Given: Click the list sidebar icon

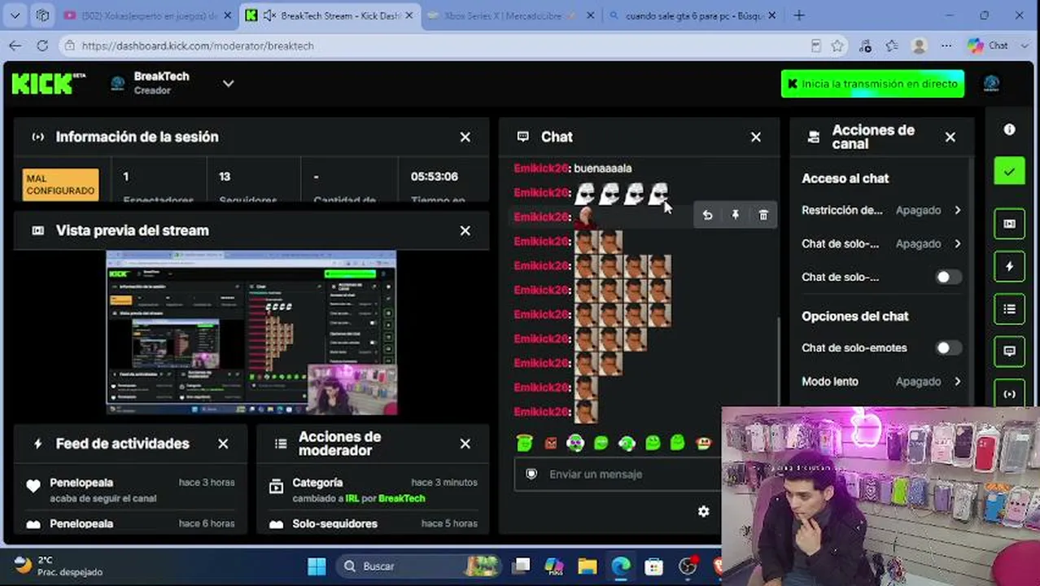Looking at the screenshot, I should point(1009,308).
